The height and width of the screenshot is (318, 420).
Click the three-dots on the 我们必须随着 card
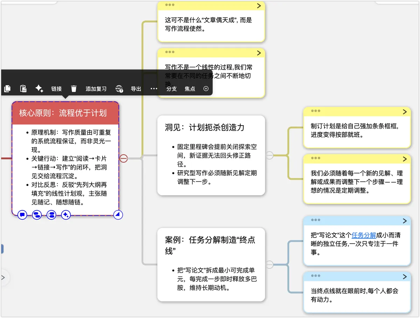click(x=315, y=158)
